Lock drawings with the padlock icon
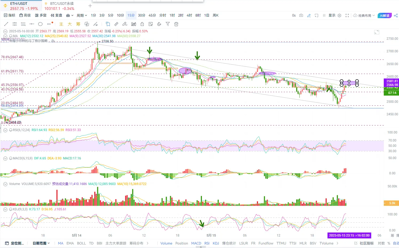 tap(142, 24)
